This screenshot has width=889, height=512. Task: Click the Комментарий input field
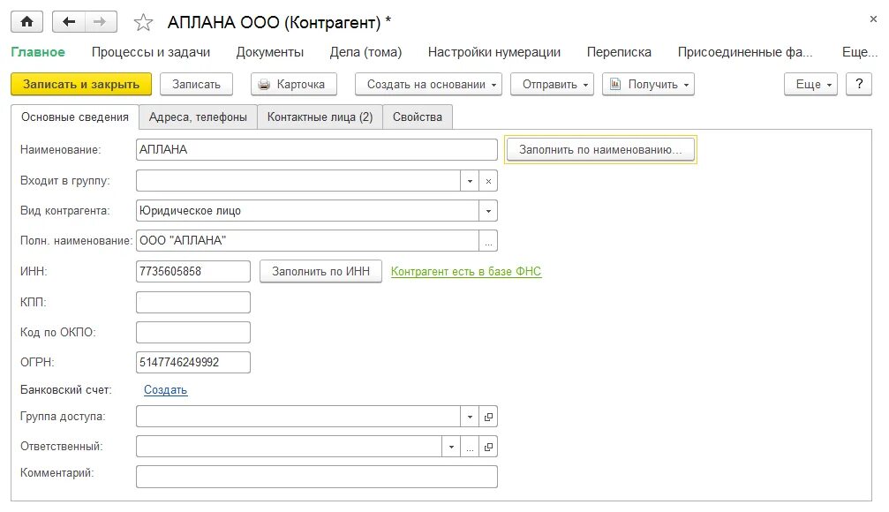[x=316, y=477]
